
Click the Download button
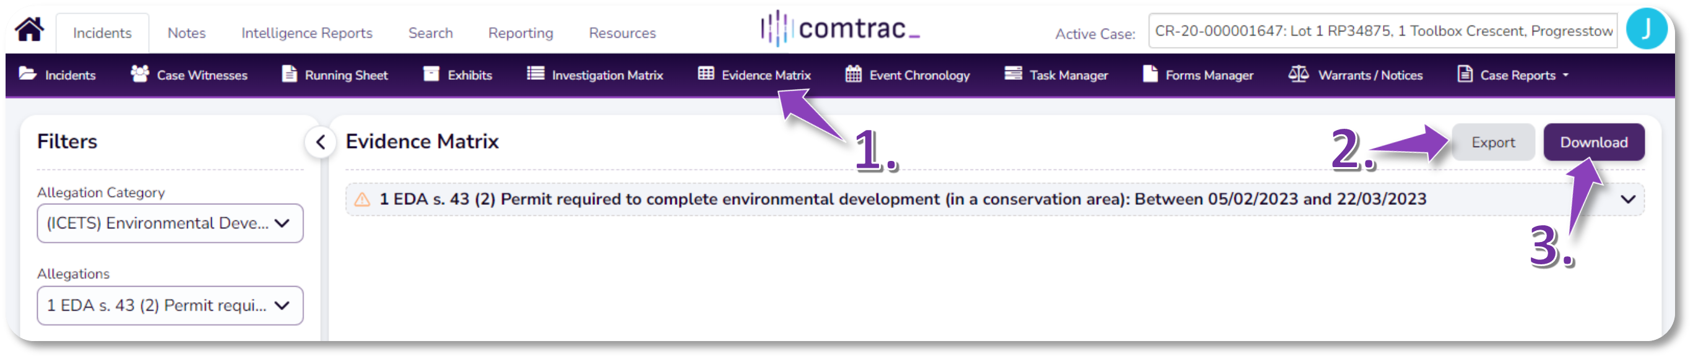coord(1593,143)
